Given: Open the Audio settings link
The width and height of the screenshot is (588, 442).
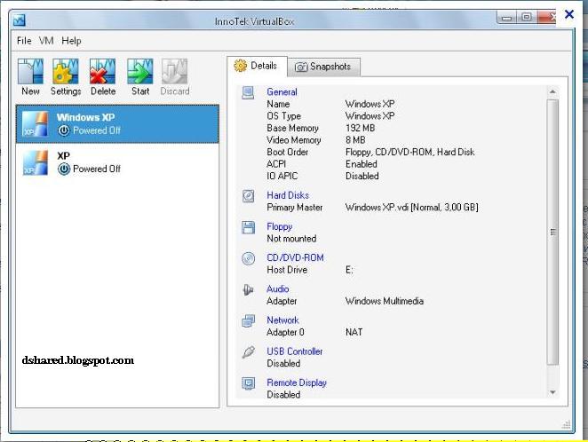Looking at the screenshot, I should [278, 288].
